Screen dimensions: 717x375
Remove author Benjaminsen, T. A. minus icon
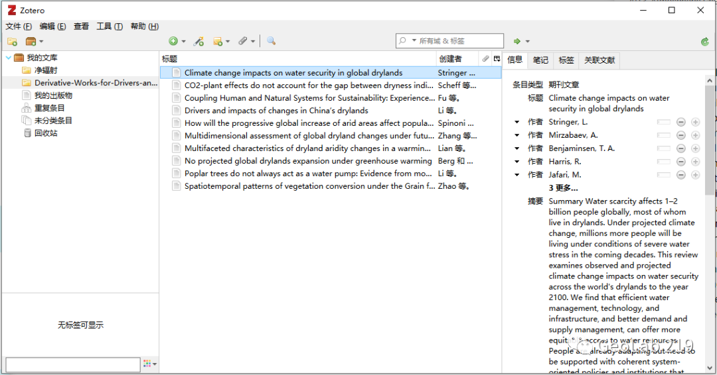click(681, 148)
